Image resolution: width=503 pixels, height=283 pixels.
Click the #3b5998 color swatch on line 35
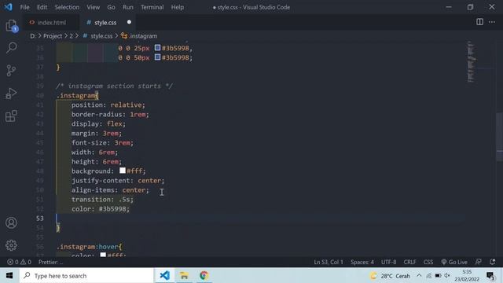(x=157, y=48)
